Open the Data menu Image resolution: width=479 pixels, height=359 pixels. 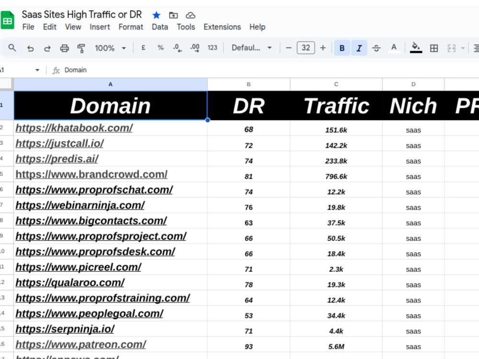tap(160, 27)
